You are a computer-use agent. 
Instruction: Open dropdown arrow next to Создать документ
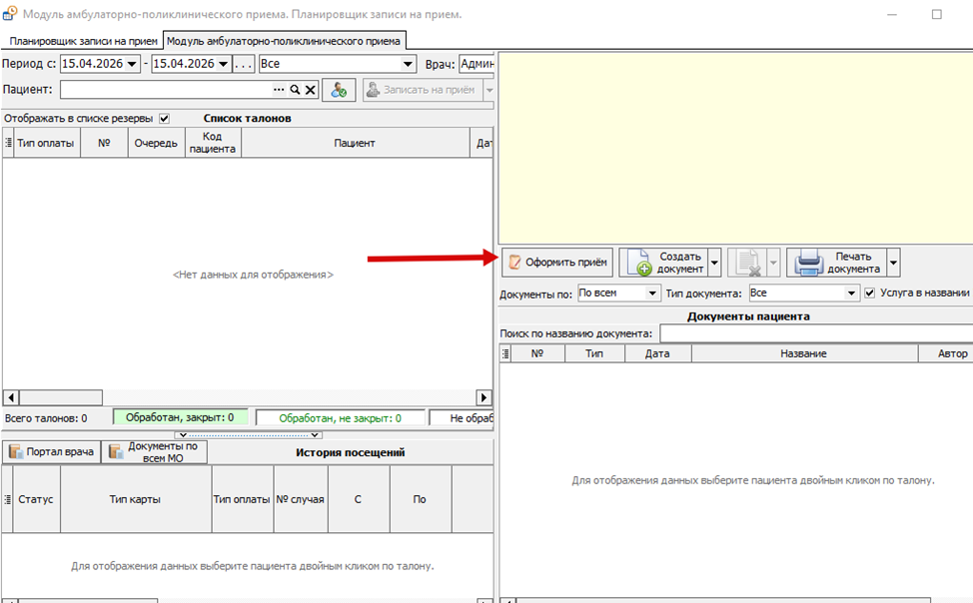click(x=715, y=263)
